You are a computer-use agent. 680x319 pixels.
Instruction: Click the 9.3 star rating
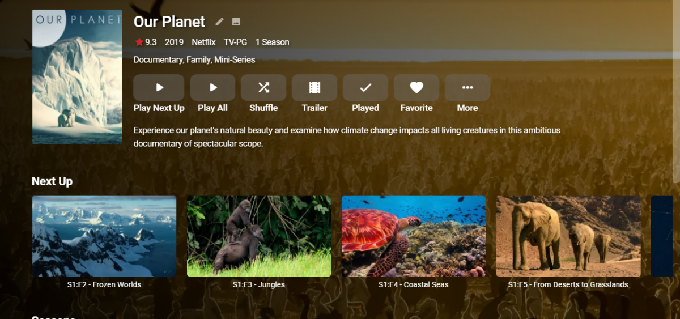[x=146, y=42]
